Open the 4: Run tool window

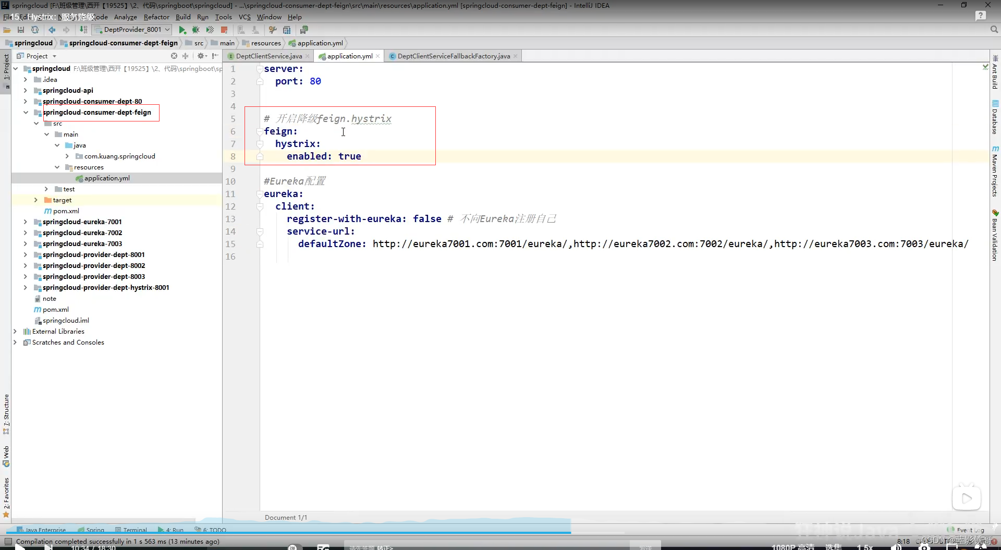tap(171, 530)
